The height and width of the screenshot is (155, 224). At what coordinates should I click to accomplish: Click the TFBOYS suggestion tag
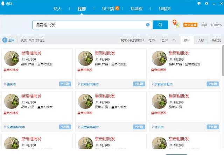pos(216,25)
